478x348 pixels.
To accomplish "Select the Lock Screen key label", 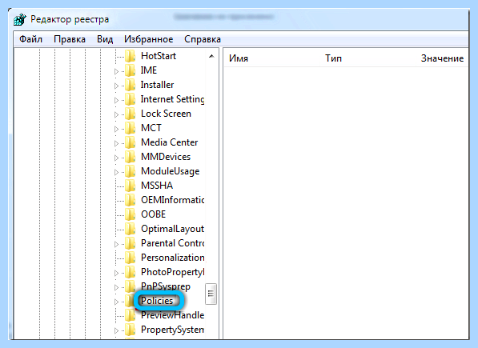I will tap(167, 114).
